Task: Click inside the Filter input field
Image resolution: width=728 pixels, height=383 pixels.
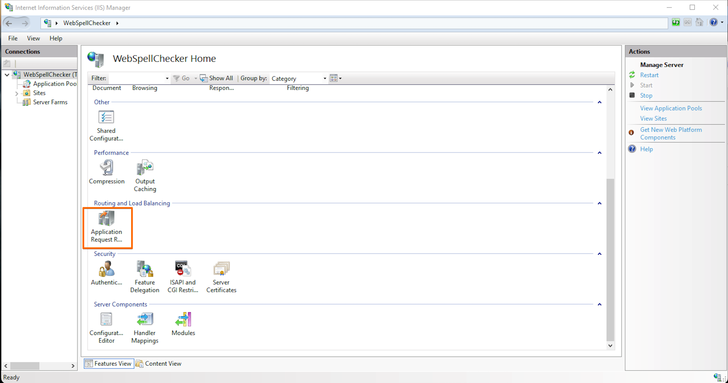Action: pyautogui.click(x=136, y=78)
